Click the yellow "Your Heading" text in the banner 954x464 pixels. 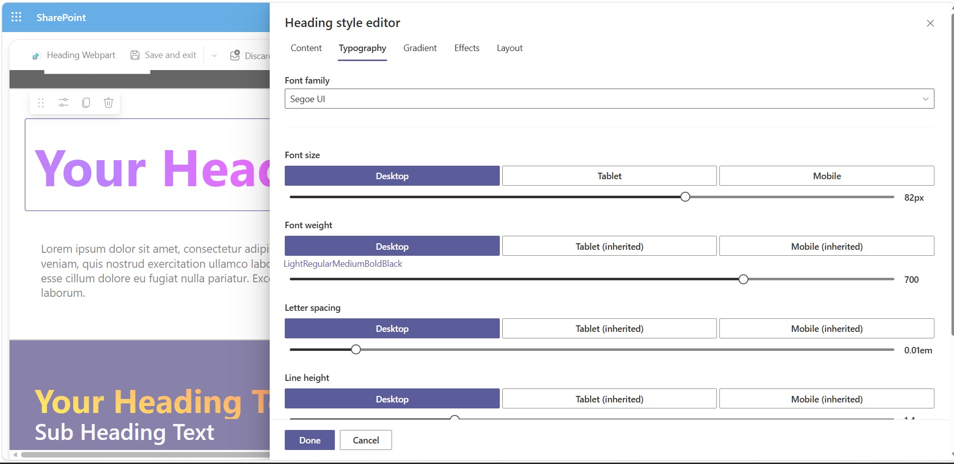[152, 402]
